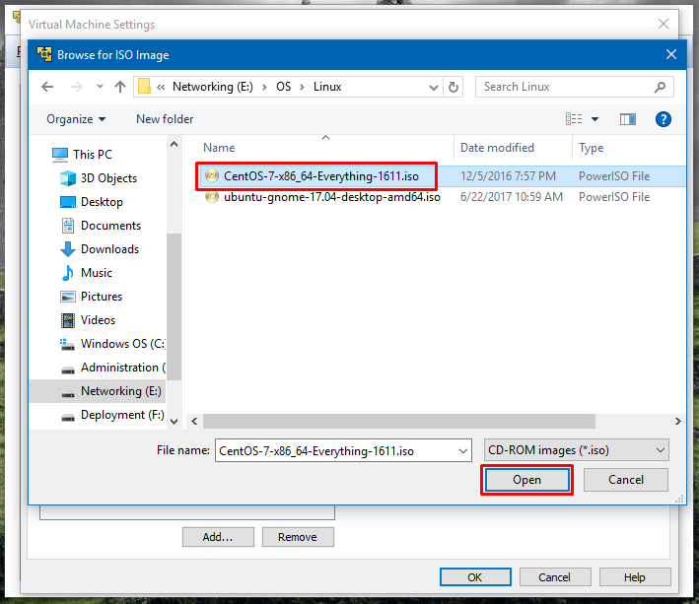Click date 12/5/2016 7:57 PM cell
This screenshot has height=604, width=699.
(508, 176)
